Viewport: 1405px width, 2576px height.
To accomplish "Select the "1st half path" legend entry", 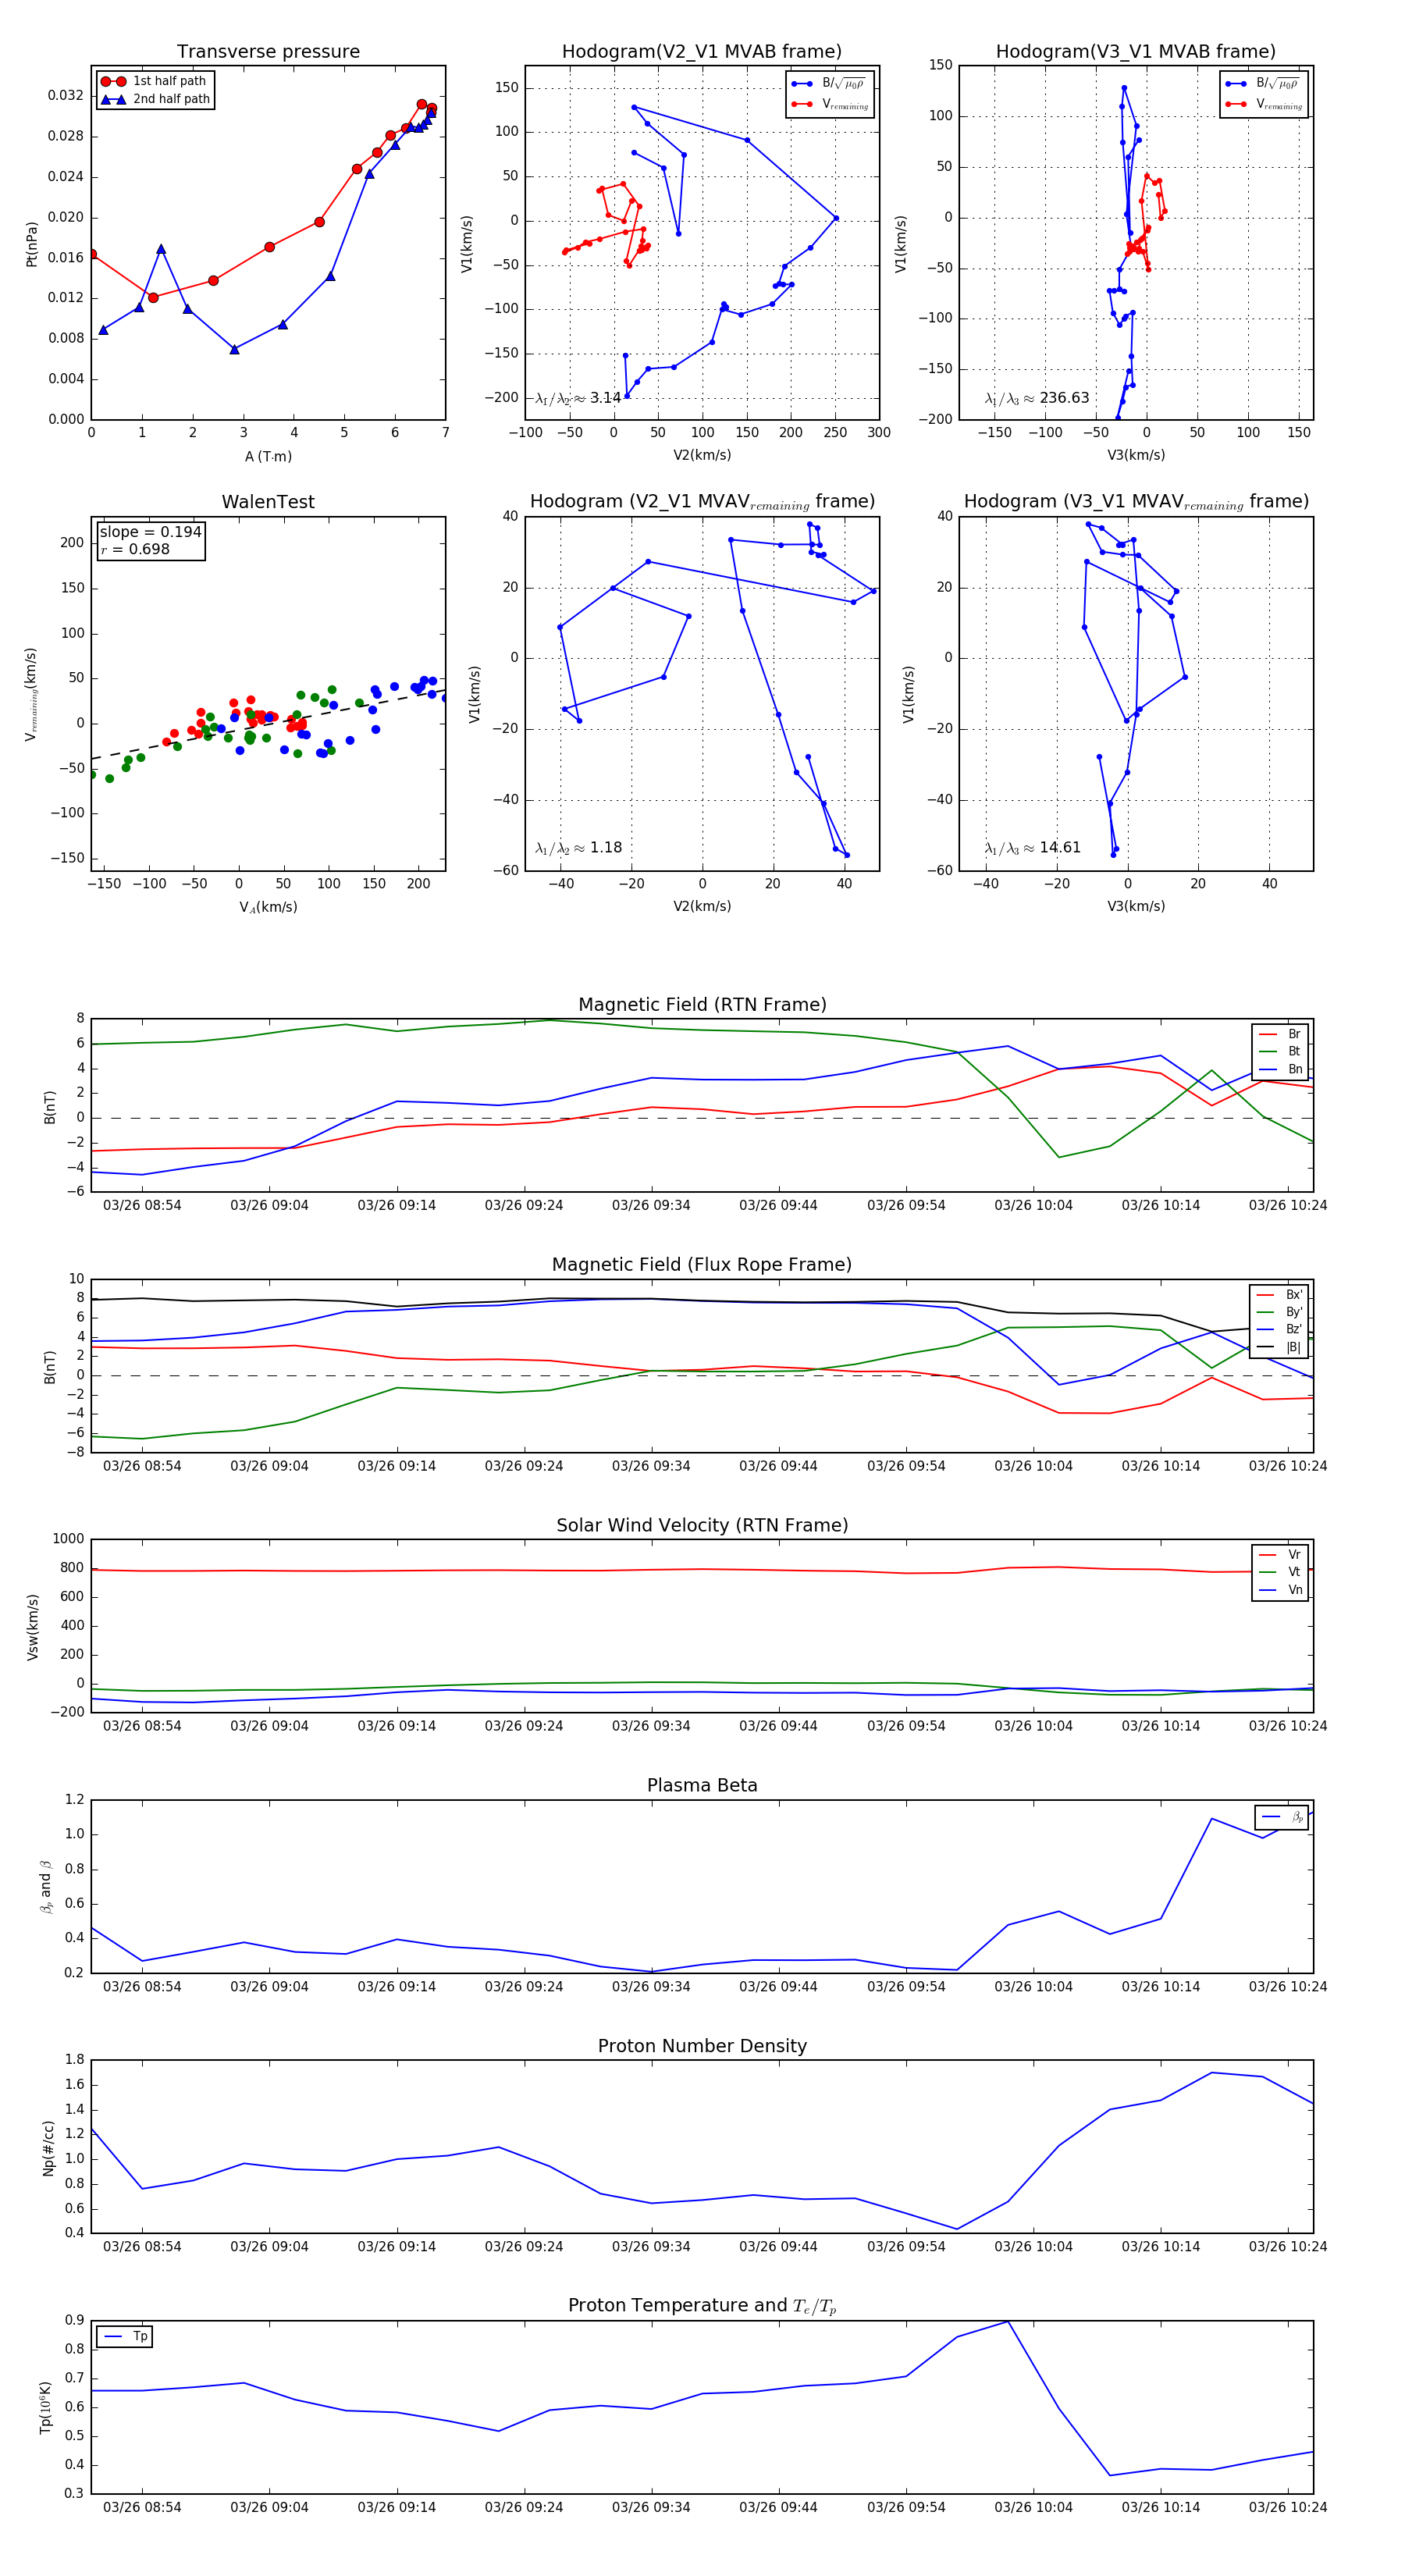I will click(155, 81).
